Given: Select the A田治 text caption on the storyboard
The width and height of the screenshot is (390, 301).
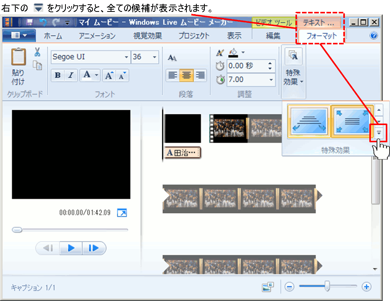Looking at the screenshot, I should (182, 153).
